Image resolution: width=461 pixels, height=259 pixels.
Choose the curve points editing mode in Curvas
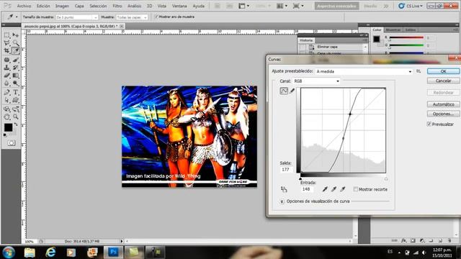tap(284, 91)
